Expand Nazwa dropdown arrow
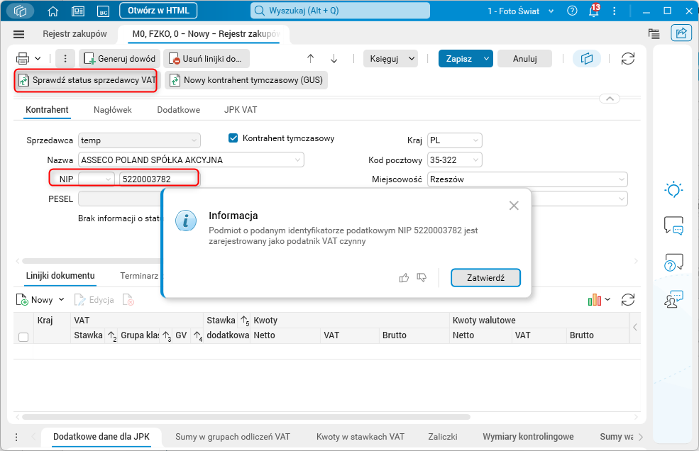 pyautogui.click(x=298, y=160)
